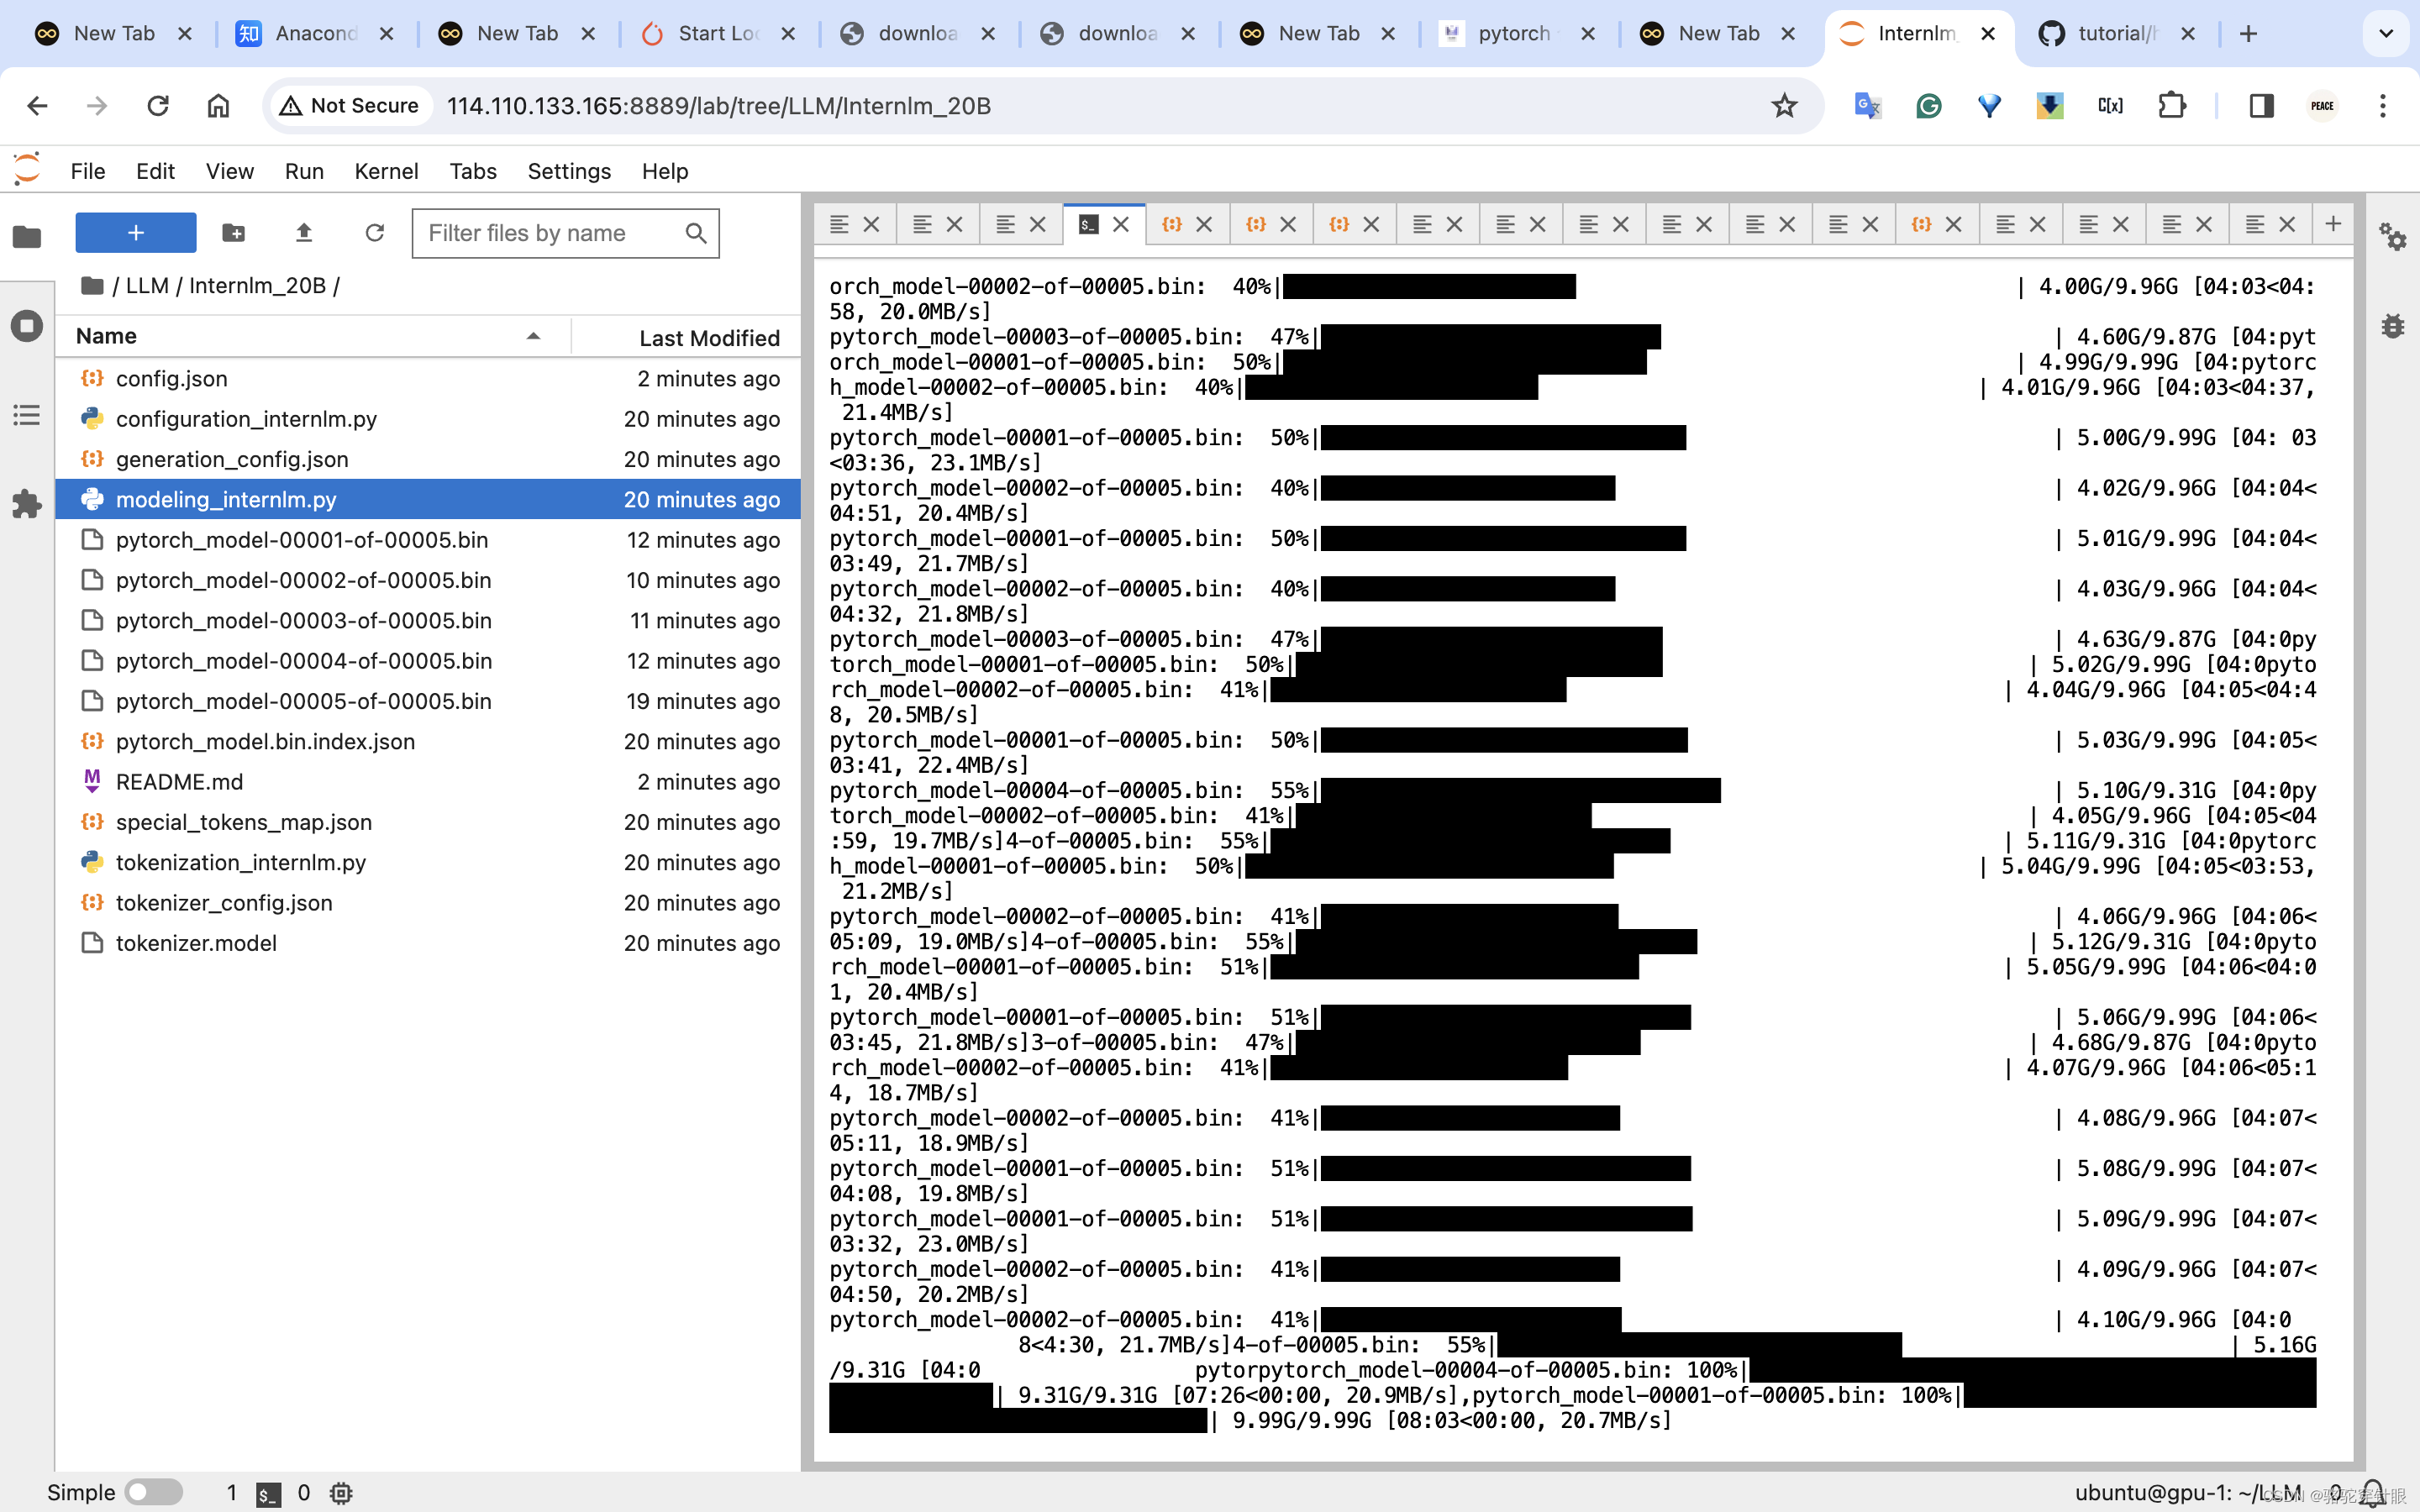Image resolution: width=2420 pixels, height=1512 pixels.
Task: Expand the Chrome tab search chevron
Action: coord(2386,34)
